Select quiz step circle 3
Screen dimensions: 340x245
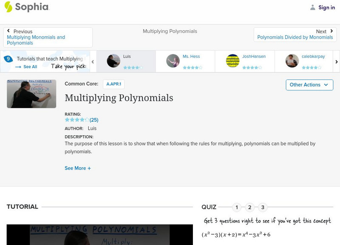pyautogui.click(x=262, y=208)
